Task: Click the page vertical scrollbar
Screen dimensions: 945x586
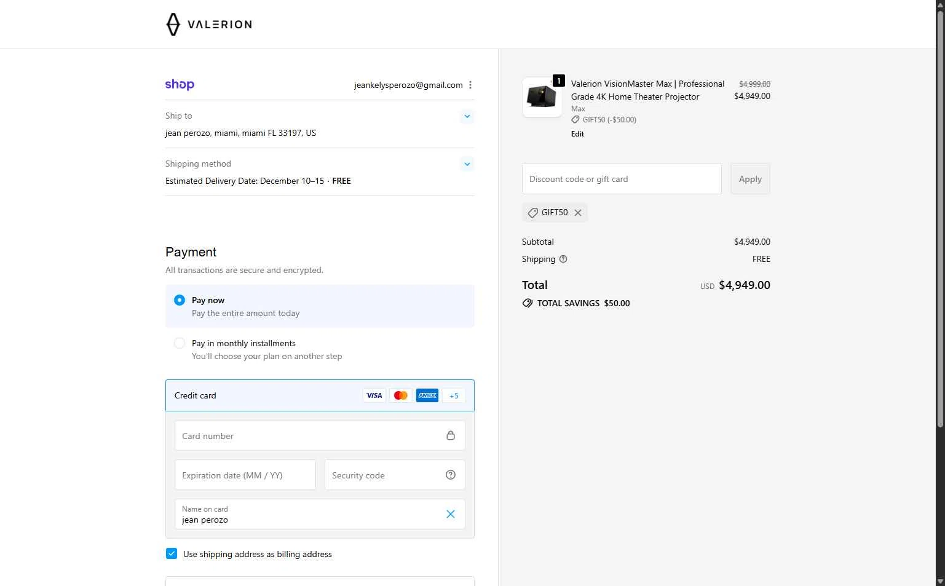Action: (x=940, y=218)
